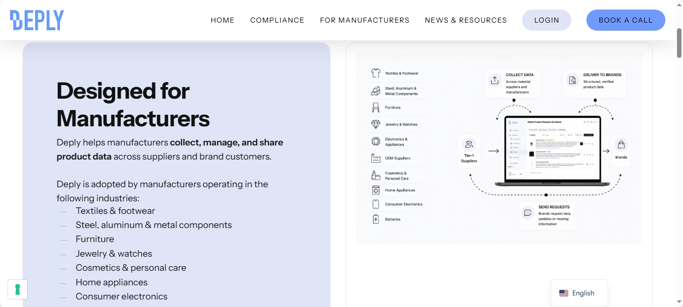Click the US flag icon
The image size is (683, 307).
(x=564, y=293)
